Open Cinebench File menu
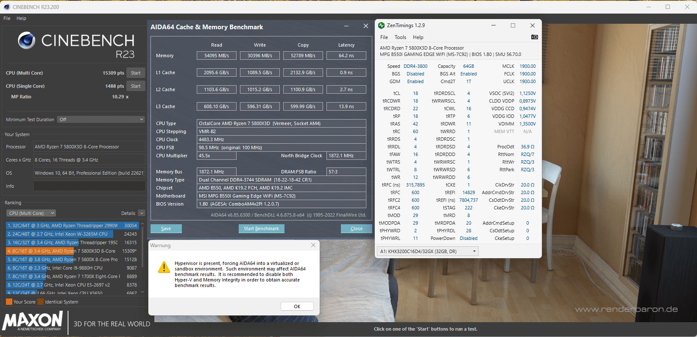The width and height of the screenshot is (697, 337). pyautogui.click(x=7, y=18)
